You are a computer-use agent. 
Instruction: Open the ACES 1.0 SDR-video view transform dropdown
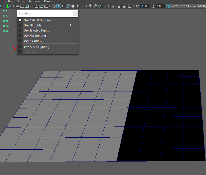189,6
